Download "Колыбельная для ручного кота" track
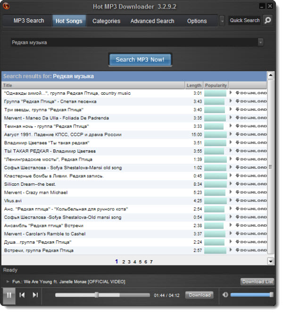The image size is (283, 313). (x=251, y=209)
